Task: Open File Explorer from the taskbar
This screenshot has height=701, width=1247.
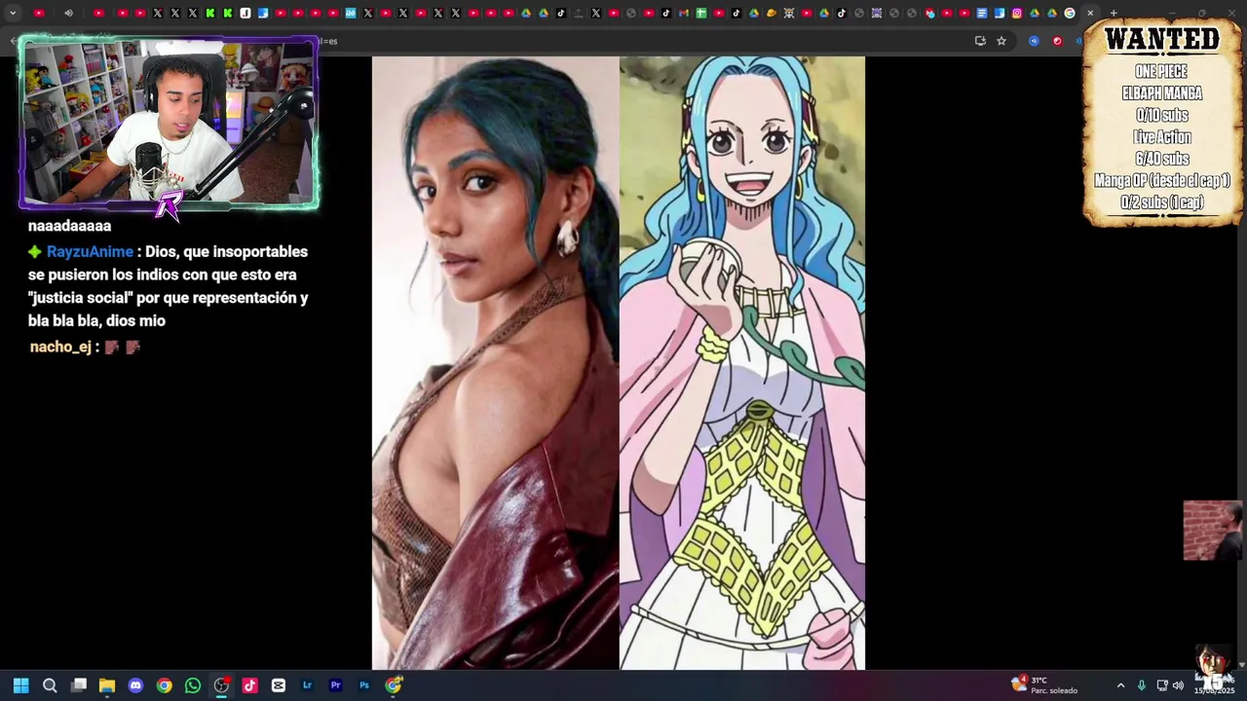Action: coord(107,685)
